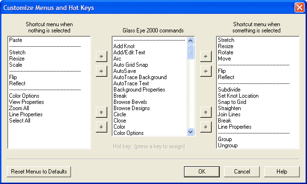Choose Browse Bevels command
This screenshot has height=184, width=307.
(x=130, y=102)
